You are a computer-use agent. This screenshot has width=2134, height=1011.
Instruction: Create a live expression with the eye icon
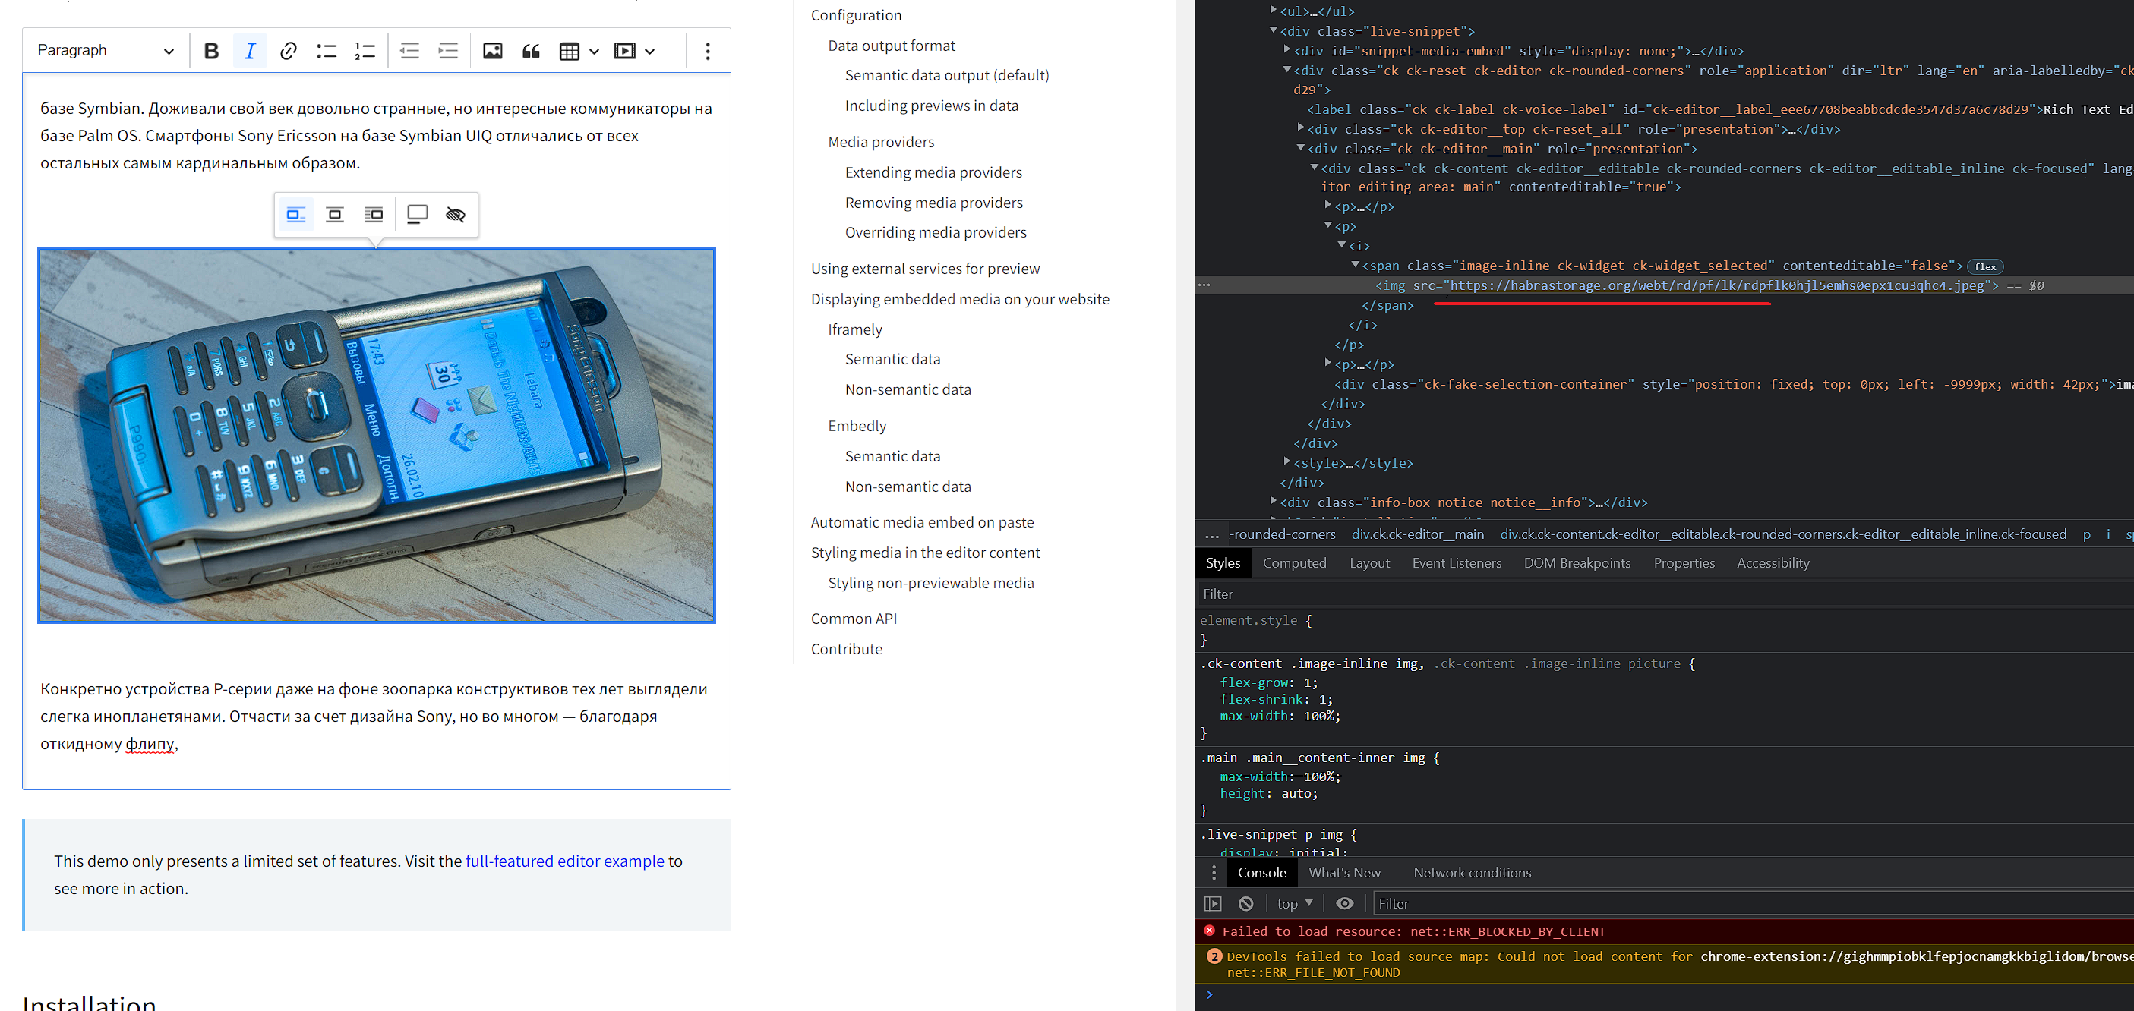click(1344, 903)
